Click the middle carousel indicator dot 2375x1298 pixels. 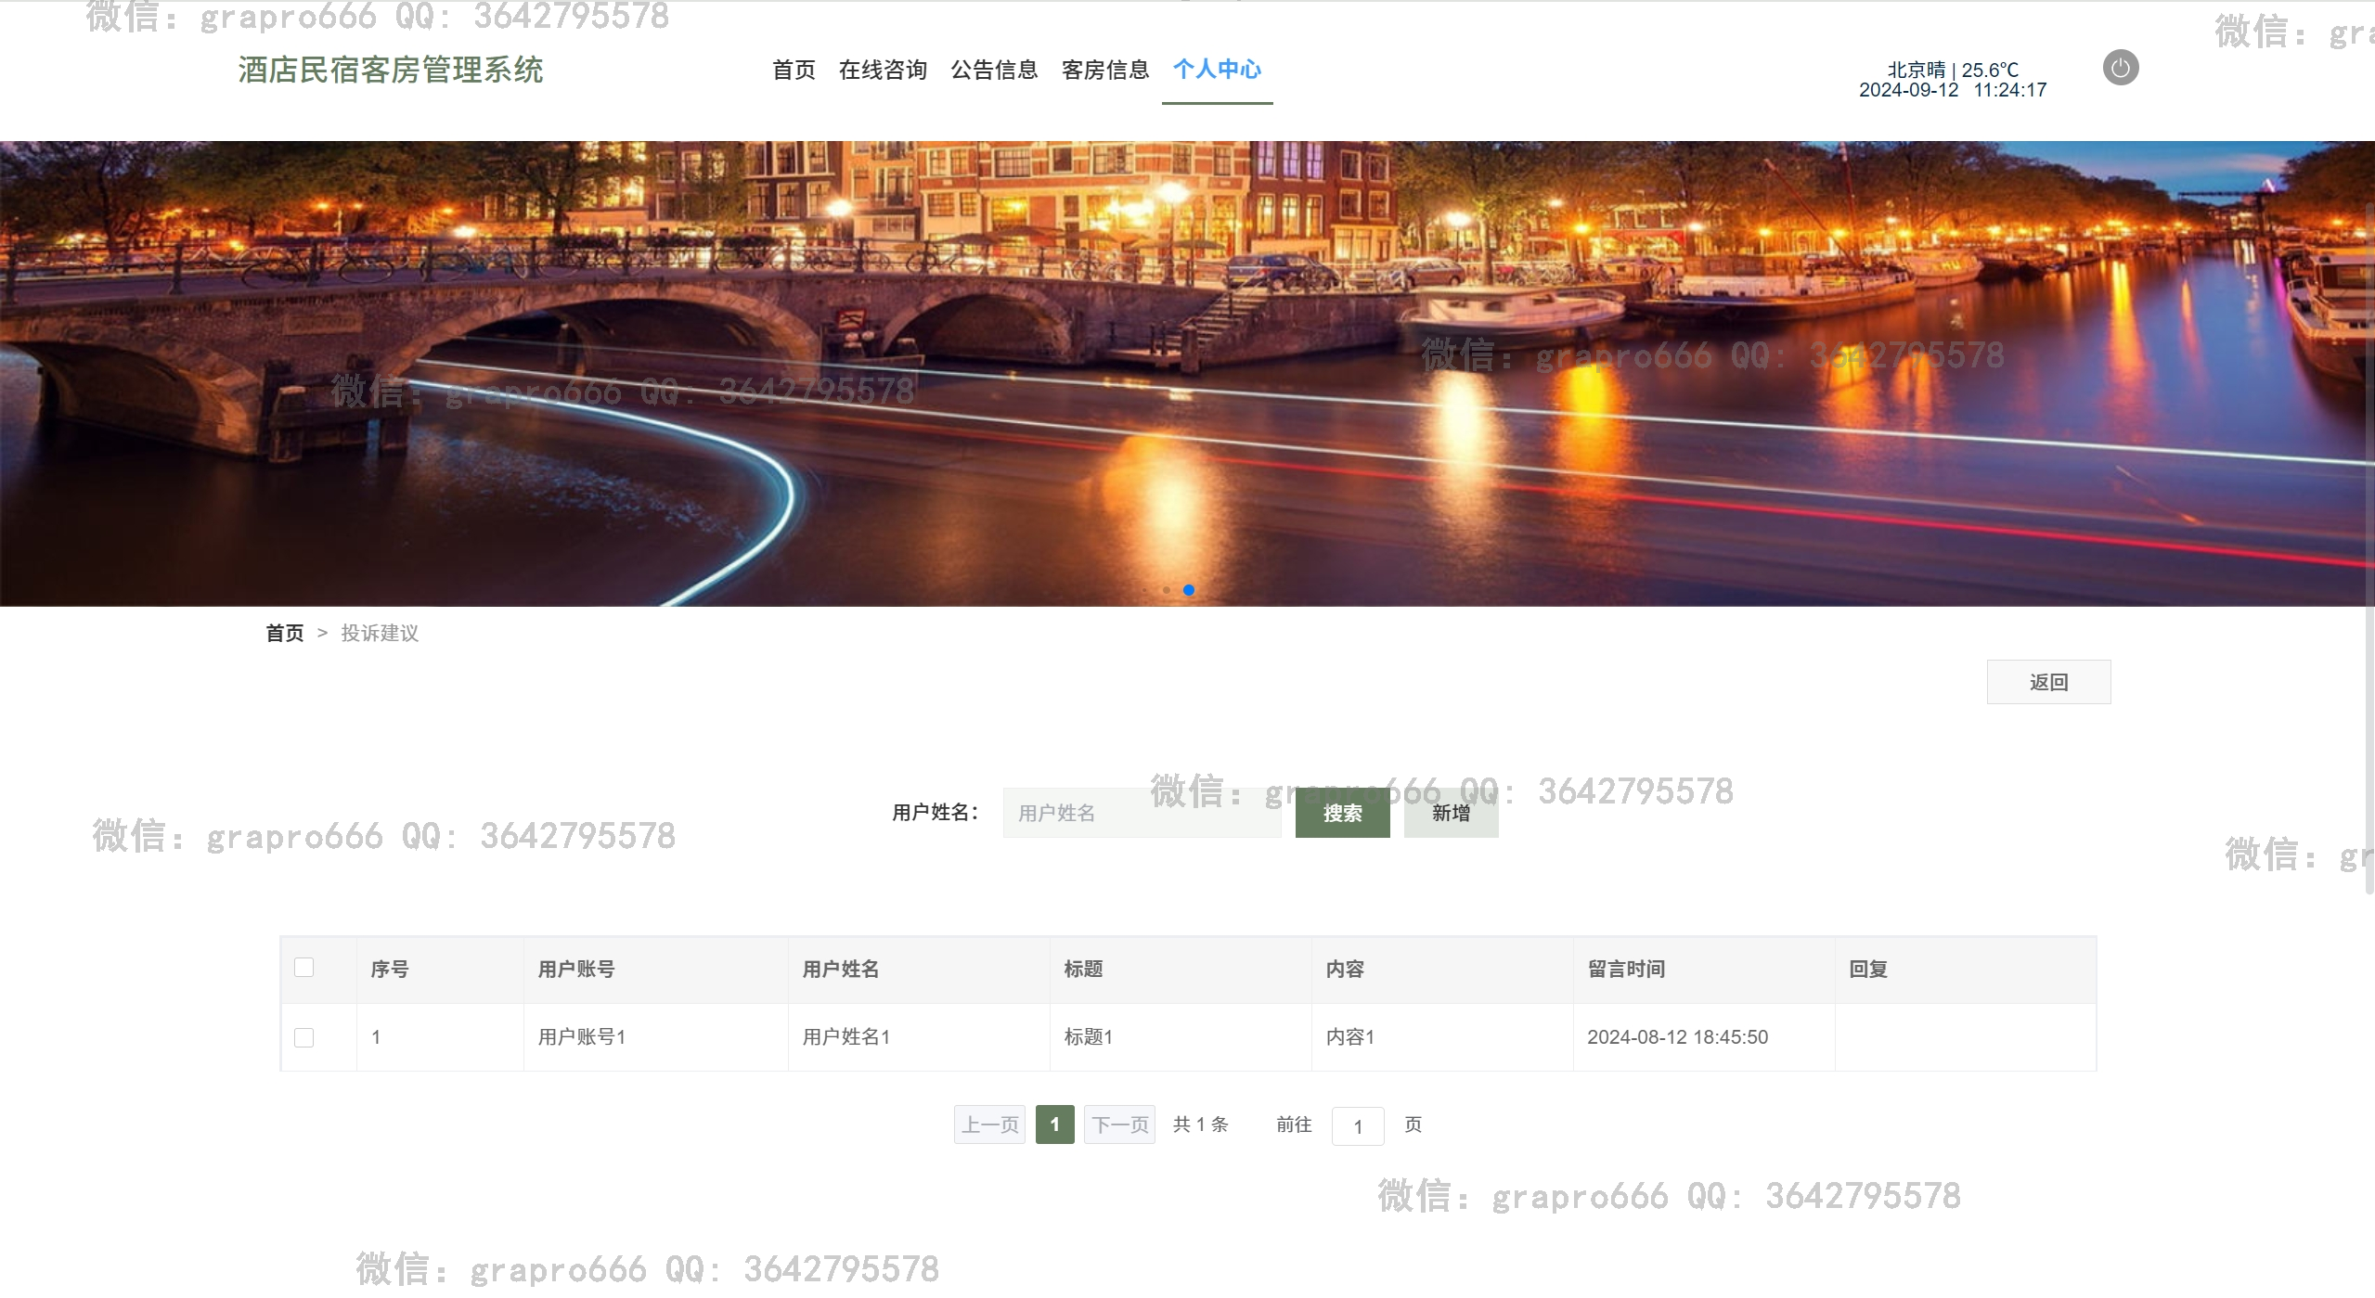click(x=1167, y=590)
